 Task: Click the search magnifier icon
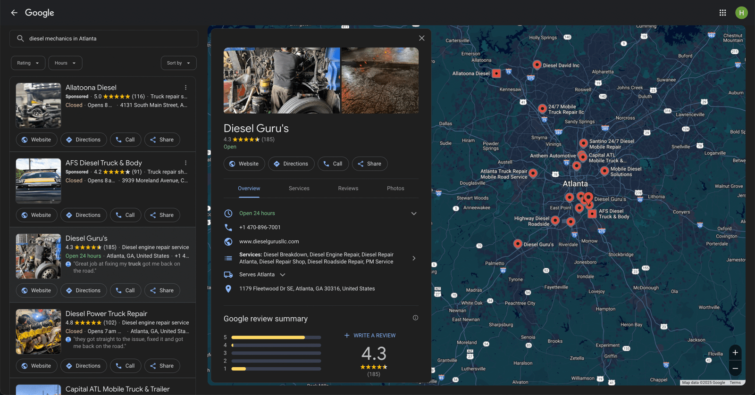coord(20,39)
